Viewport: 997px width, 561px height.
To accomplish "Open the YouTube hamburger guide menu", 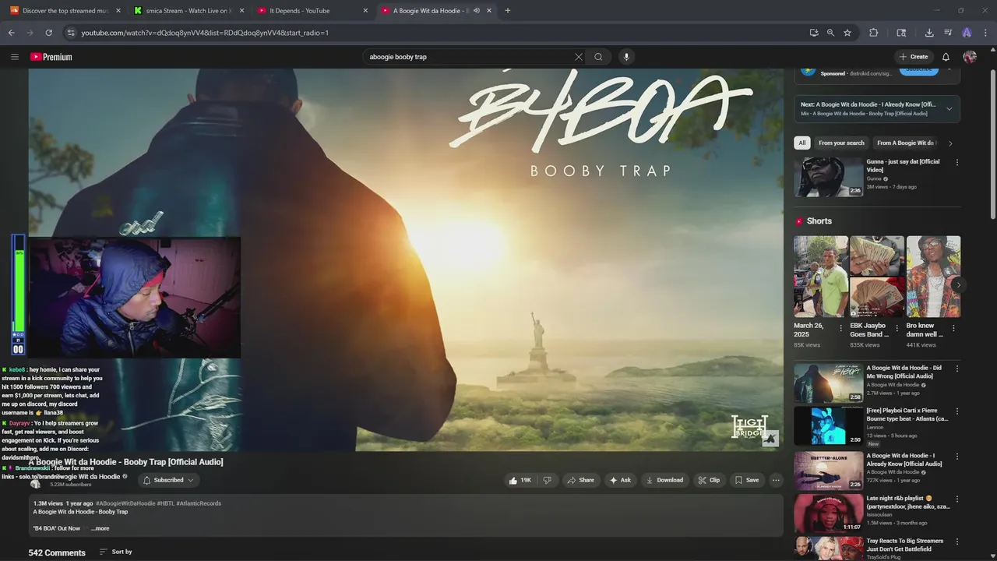I will pos(14,57).
